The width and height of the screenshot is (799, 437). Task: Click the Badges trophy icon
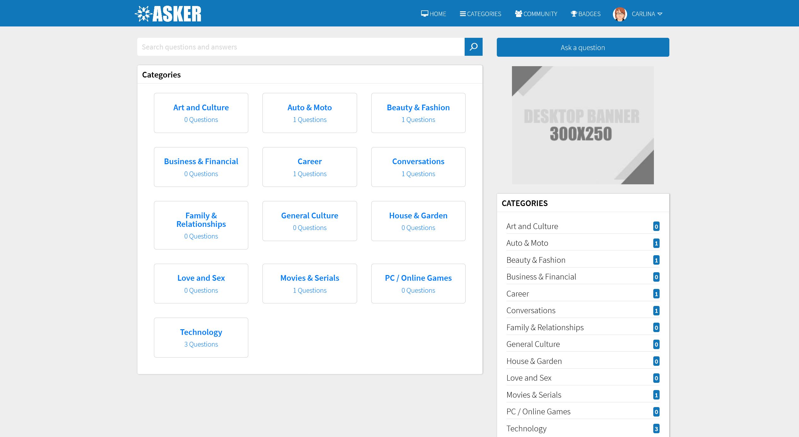pos(574,14)
